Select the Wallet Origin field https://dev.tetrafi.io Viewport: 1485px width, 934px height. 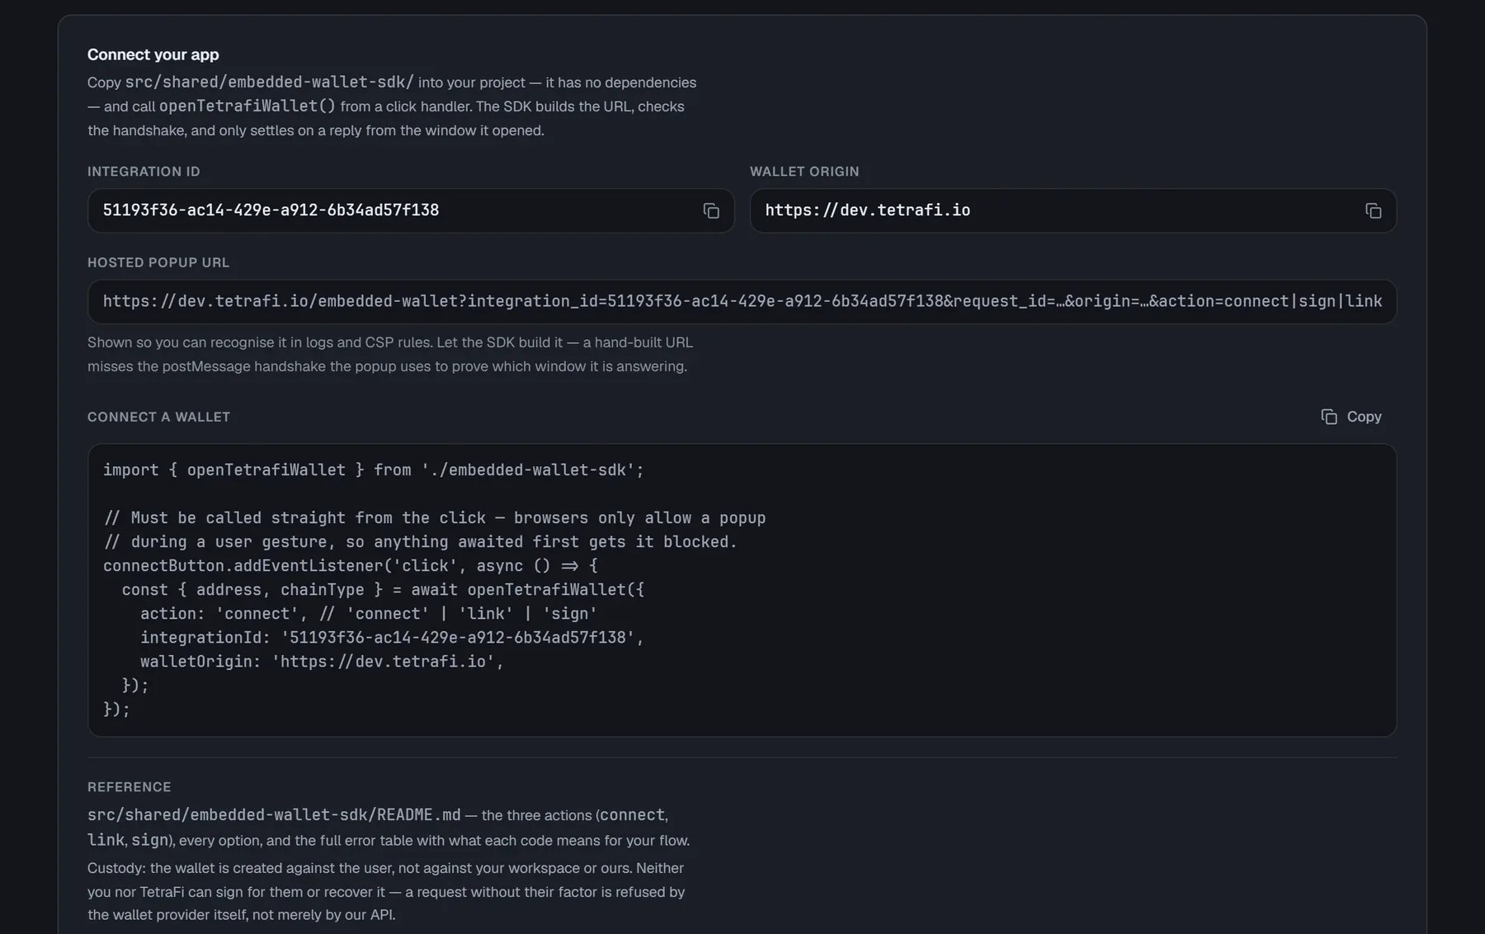point(1072,210)
